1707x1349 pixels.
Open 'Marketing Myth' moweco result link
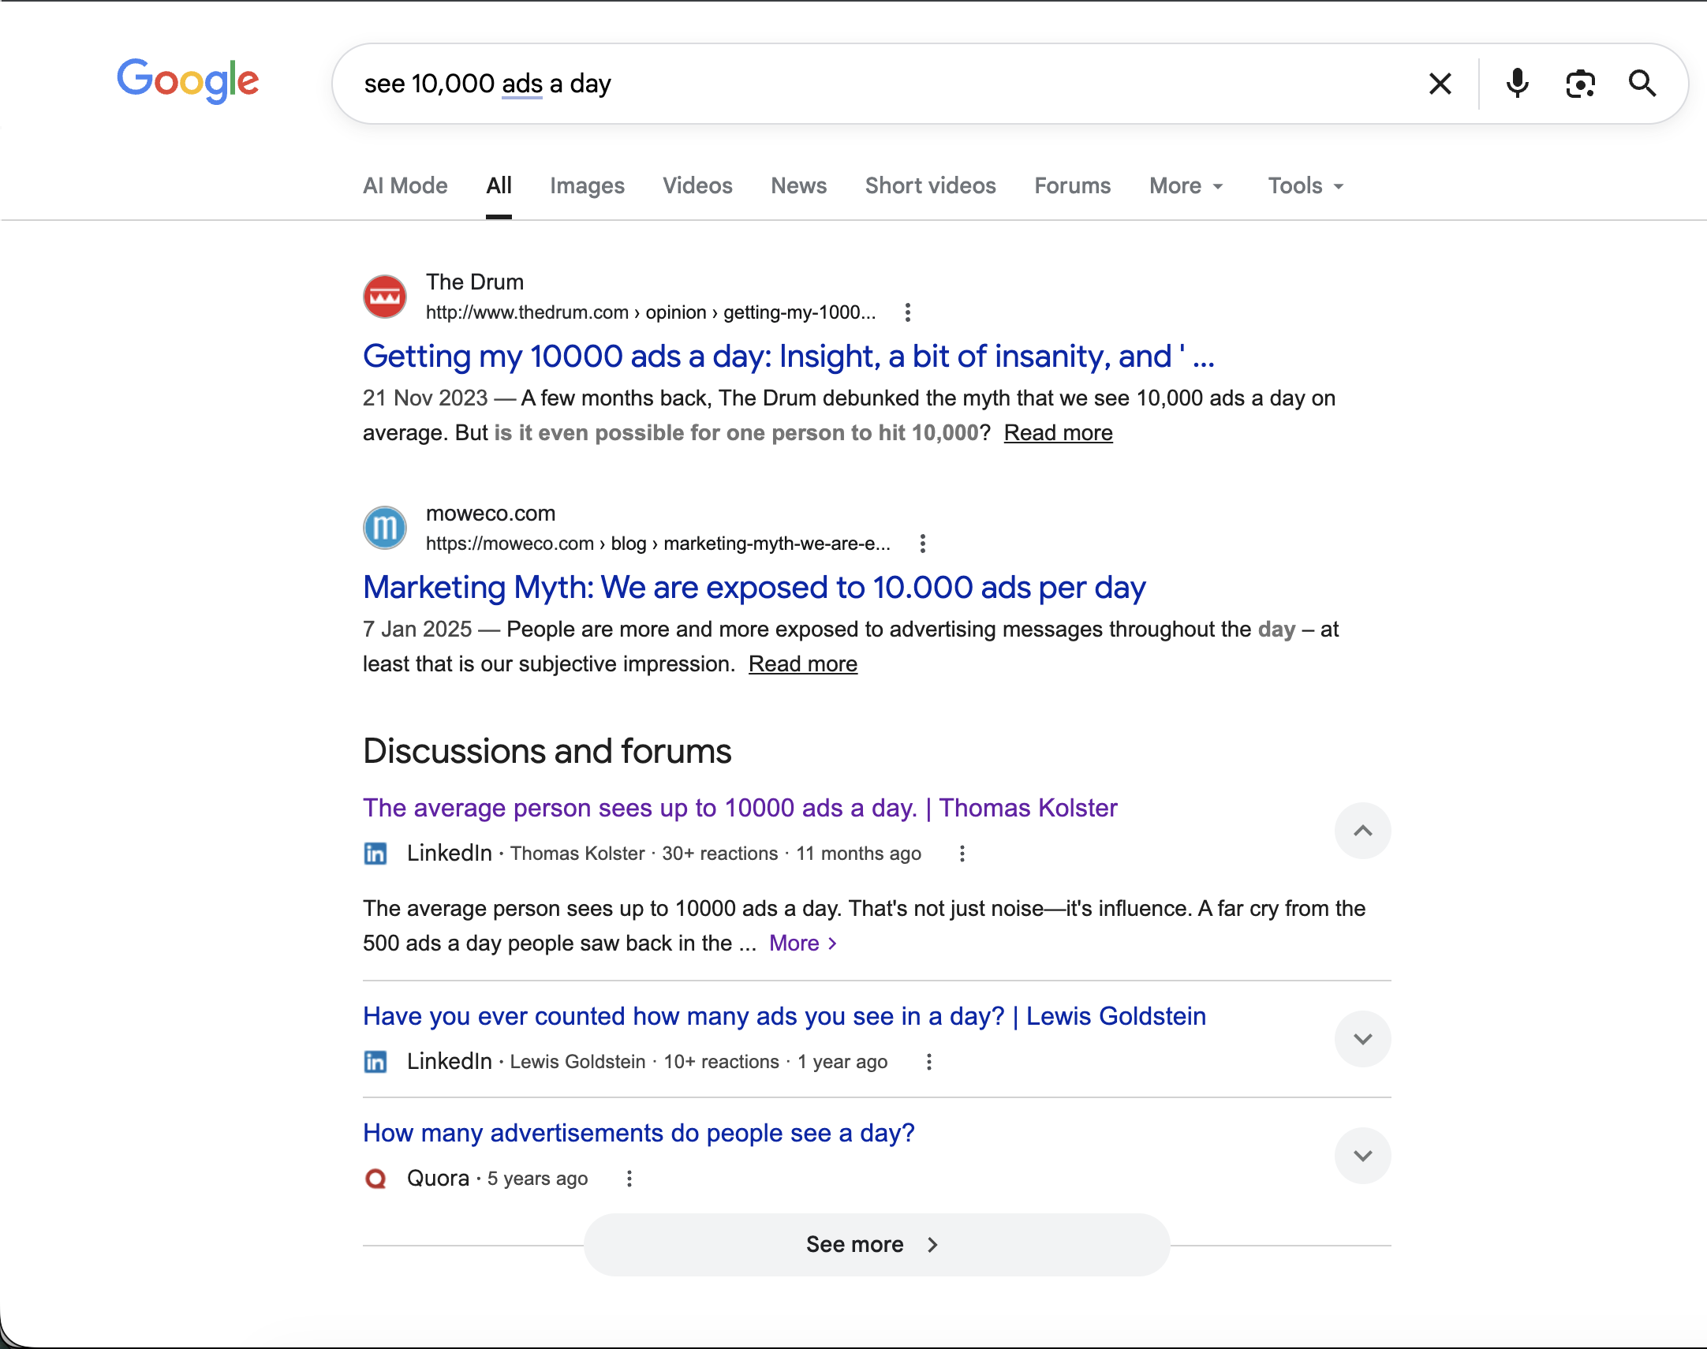[x=754, y=588]
